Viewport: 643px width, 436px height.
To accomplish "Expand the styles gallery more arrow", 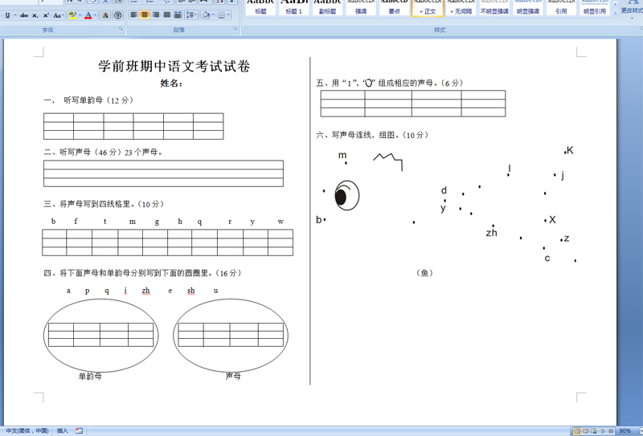I will coord(616,13).
